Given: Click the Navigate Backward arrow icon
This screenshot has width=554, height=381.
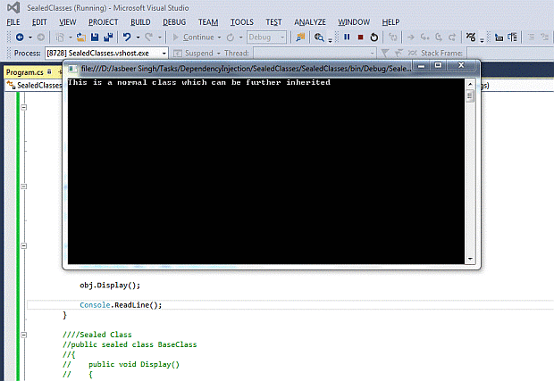Looking at the screenshot, I should [x=20, y=37].
